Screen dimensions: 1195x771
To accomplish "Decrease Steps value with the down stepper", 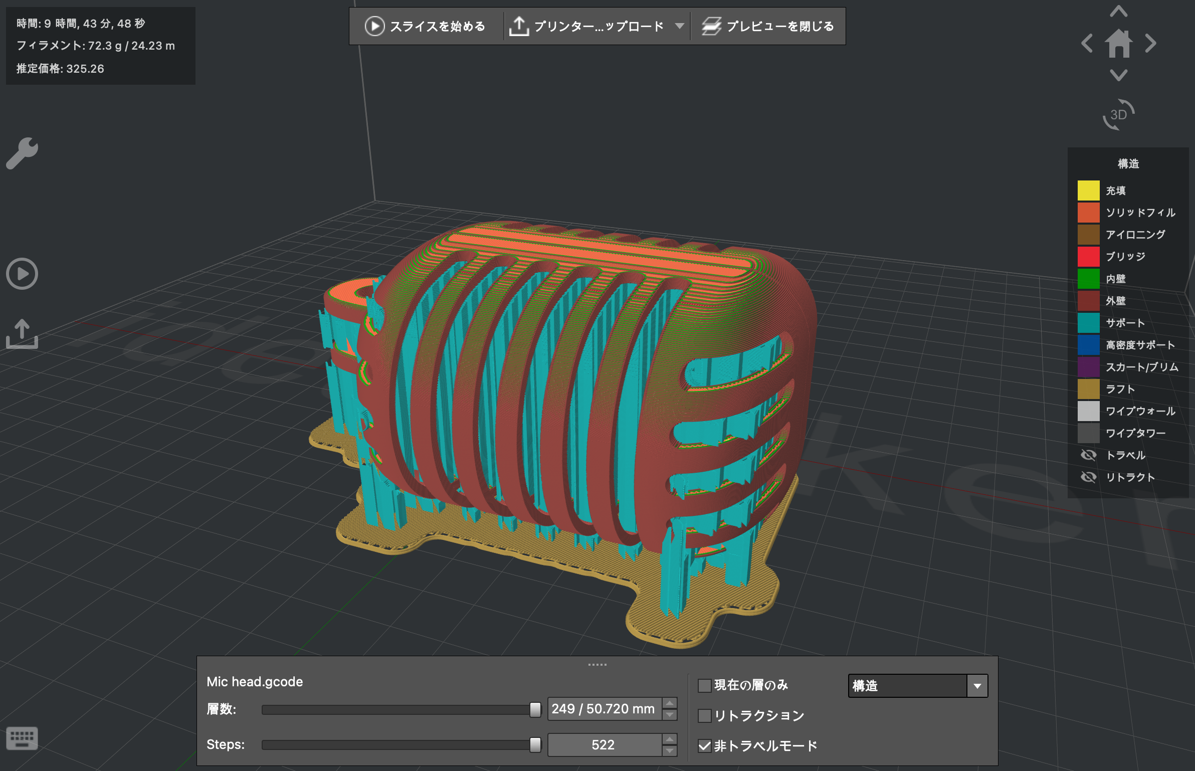I will (670, 751).
